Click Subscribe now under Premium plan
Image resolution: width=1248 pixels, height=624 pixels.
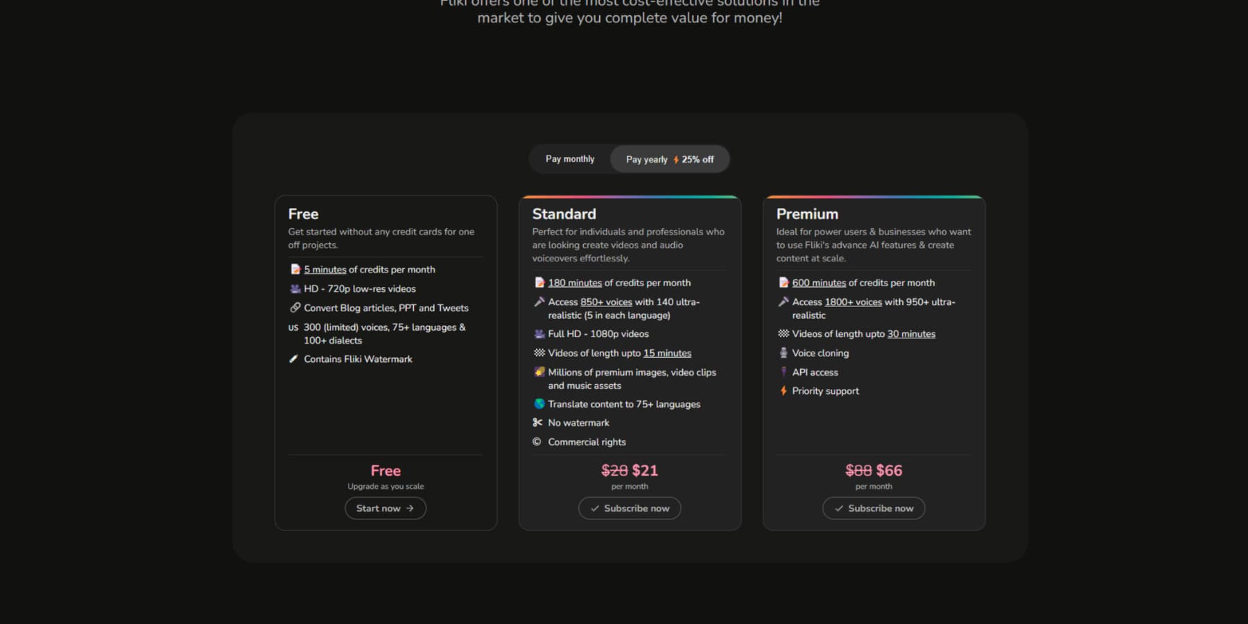pos(873,508)
